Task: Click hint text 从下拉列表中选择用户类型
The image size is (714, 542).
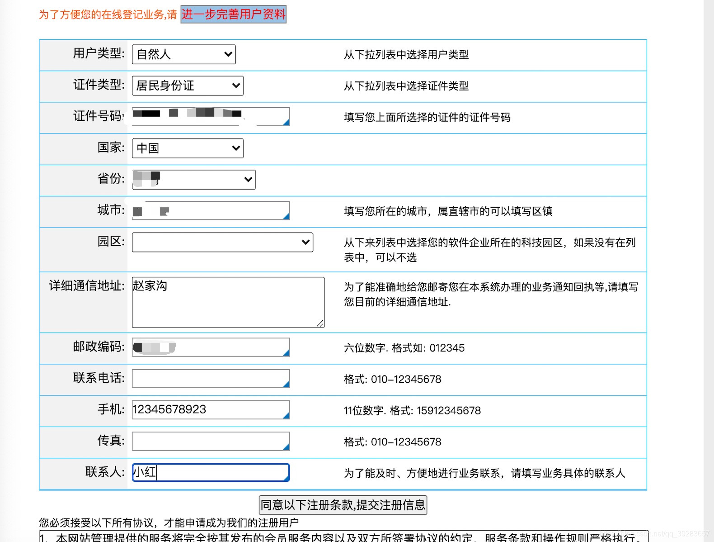Action: point(406,55)
